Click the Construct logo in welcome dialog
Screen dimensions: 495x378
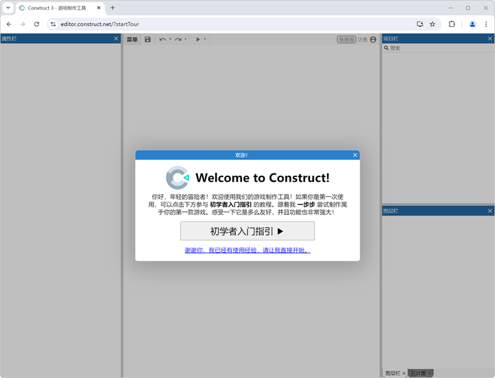coord(177,178)
